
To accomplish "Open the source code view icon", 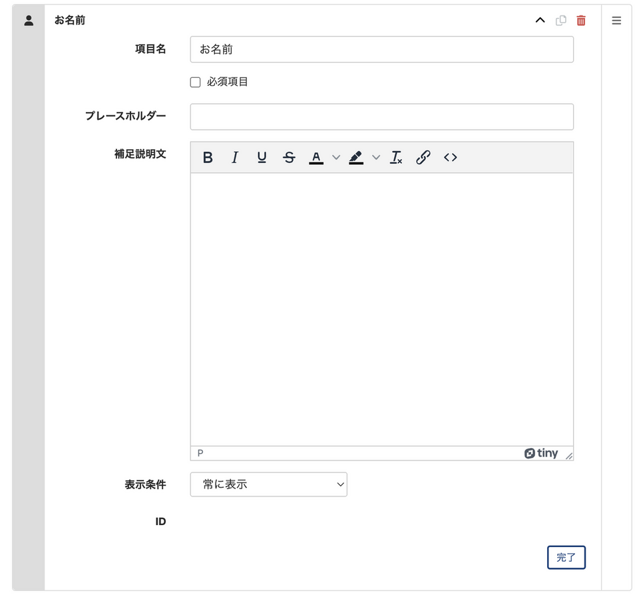I will pyautogui.click(x=451, y=158).
